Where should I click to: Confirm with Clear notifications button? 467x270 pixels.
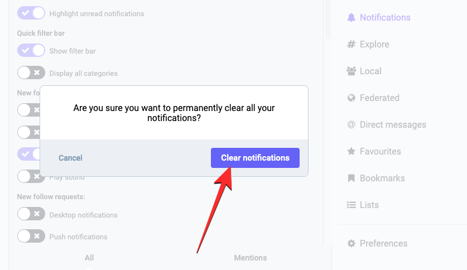coord(255,158)
